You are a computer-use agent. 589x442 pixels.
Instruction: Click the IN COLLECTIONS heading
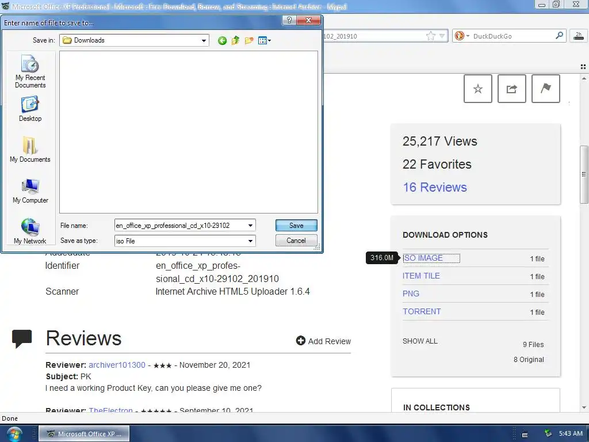pyautogui.click(x=436, y=408)
